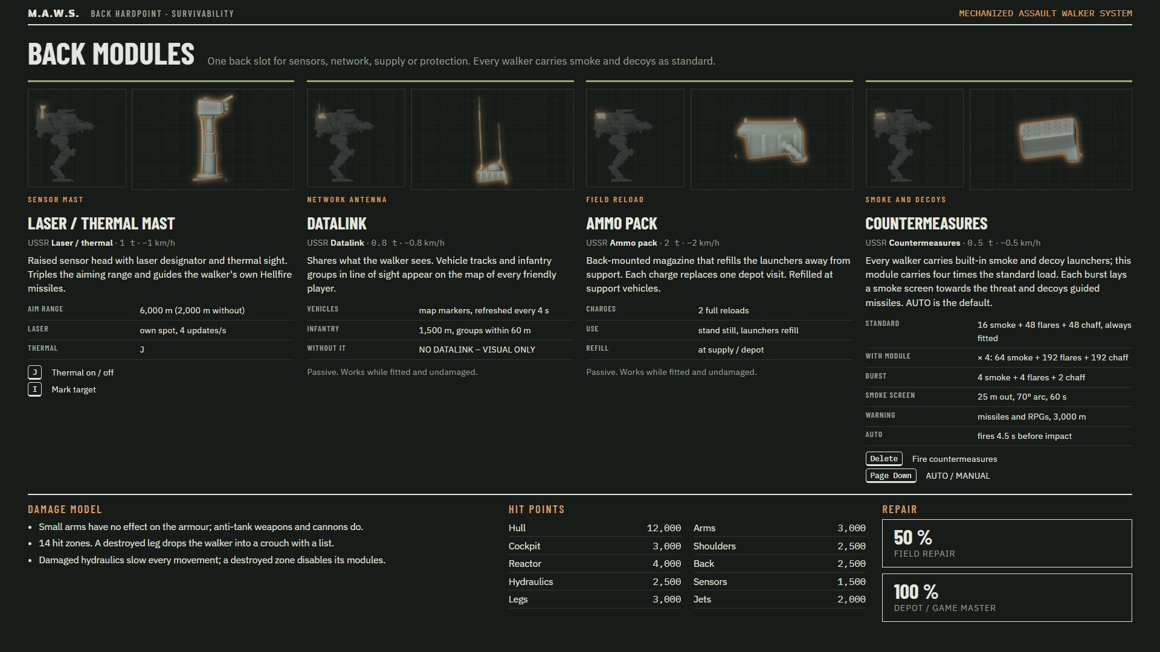Click 'fires 4.5 s before impact' text
The height and width of the screenshot is (652, 1160).
click(x=1024, y=436)
